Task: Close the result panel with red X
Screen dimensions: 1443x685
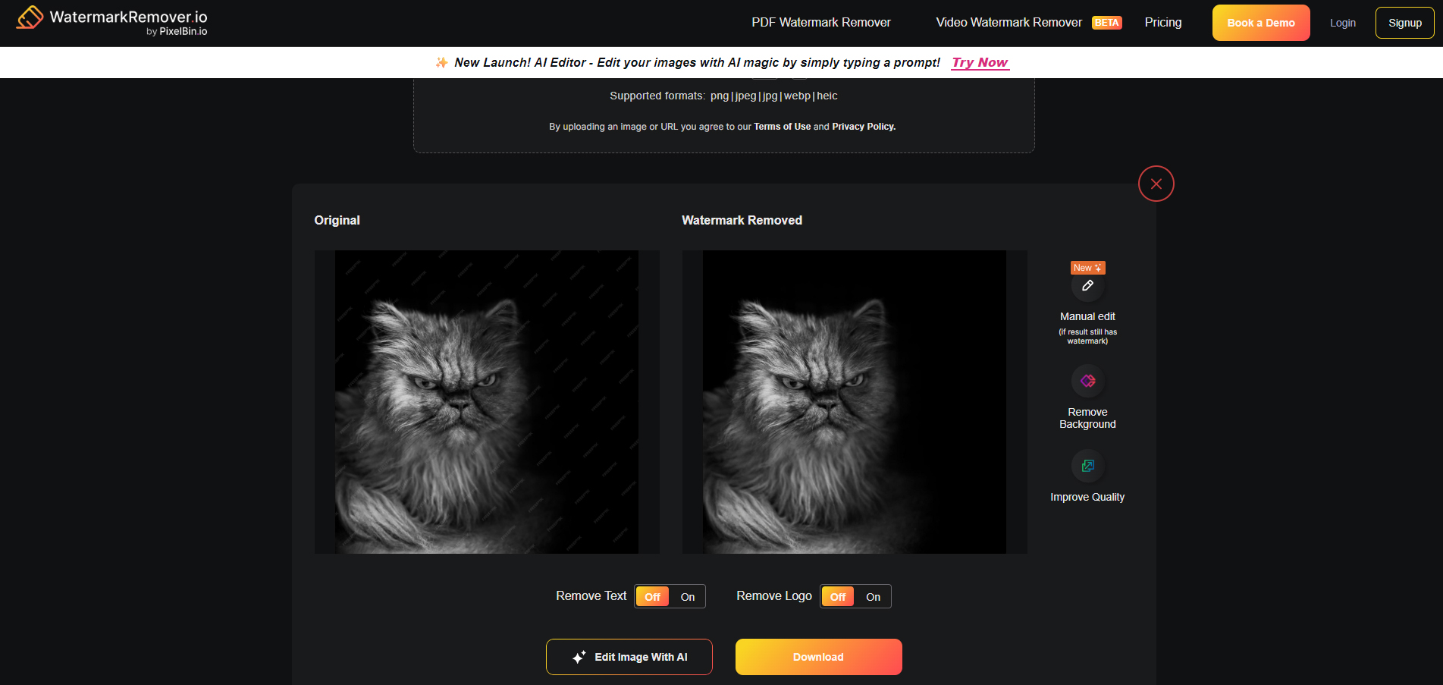Action: (x=1156, y=184)
